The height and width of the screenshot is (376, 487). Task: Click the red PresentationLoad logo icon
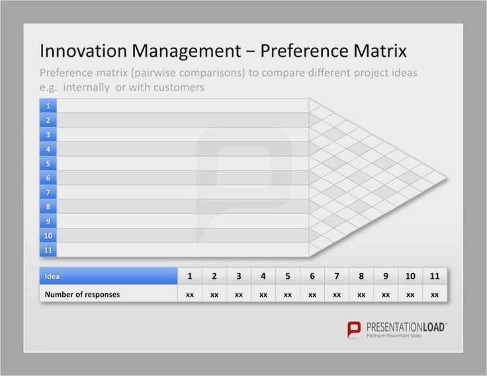pos(355,329)
